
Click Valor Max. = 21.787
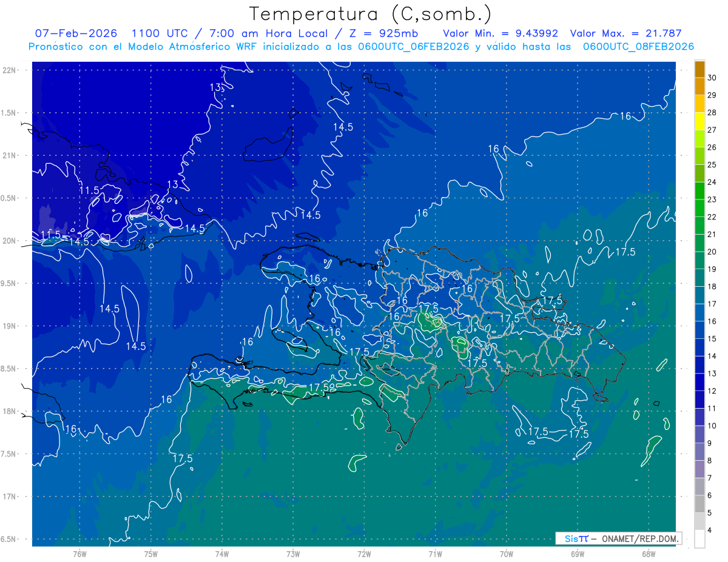(x=626, y=33)
